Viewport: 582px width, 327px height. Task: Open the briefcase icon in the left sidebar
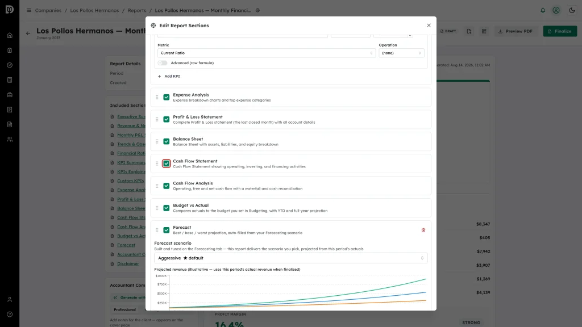10,95
